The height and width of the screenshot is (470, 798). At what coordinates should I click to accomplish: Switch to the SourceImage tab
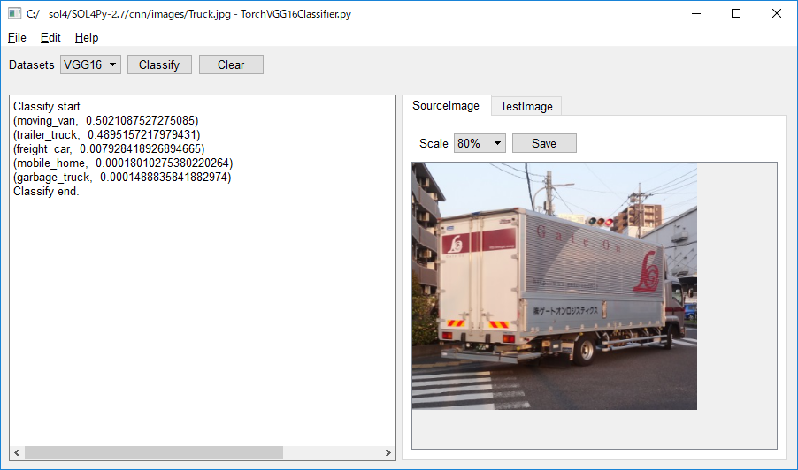pos(446,105)
